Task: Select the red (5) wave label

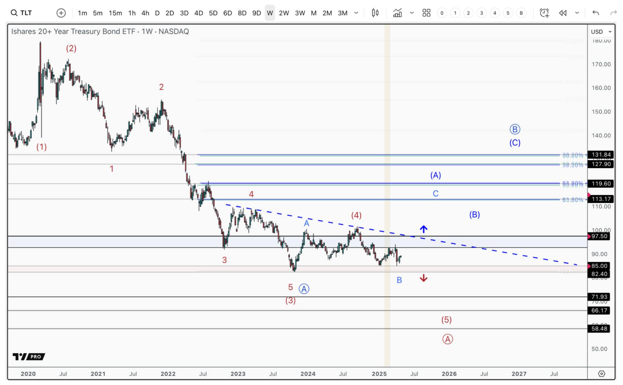Action: pos(447,320)
